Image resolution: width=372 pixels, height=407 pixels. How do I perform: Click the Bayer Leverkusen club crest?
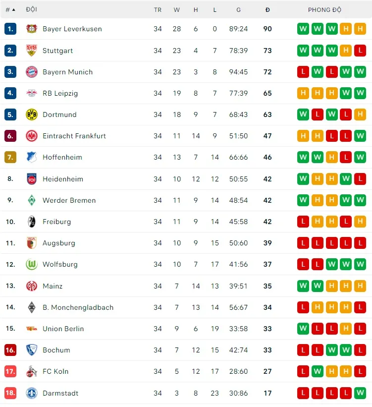click(32, 29)
